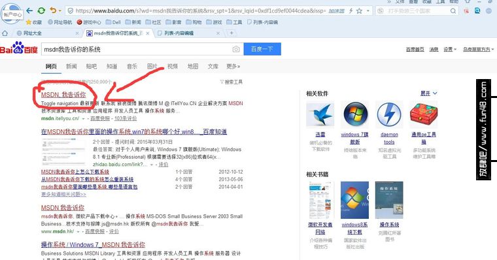
Task: Click the star bookmark icon in address bar
Action: (359, 10)
